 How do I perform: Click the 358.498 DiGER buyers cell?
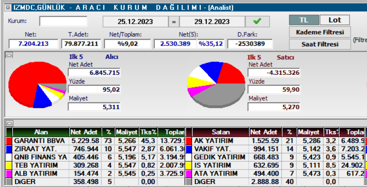pyautogui.click(x=86, y=182)
